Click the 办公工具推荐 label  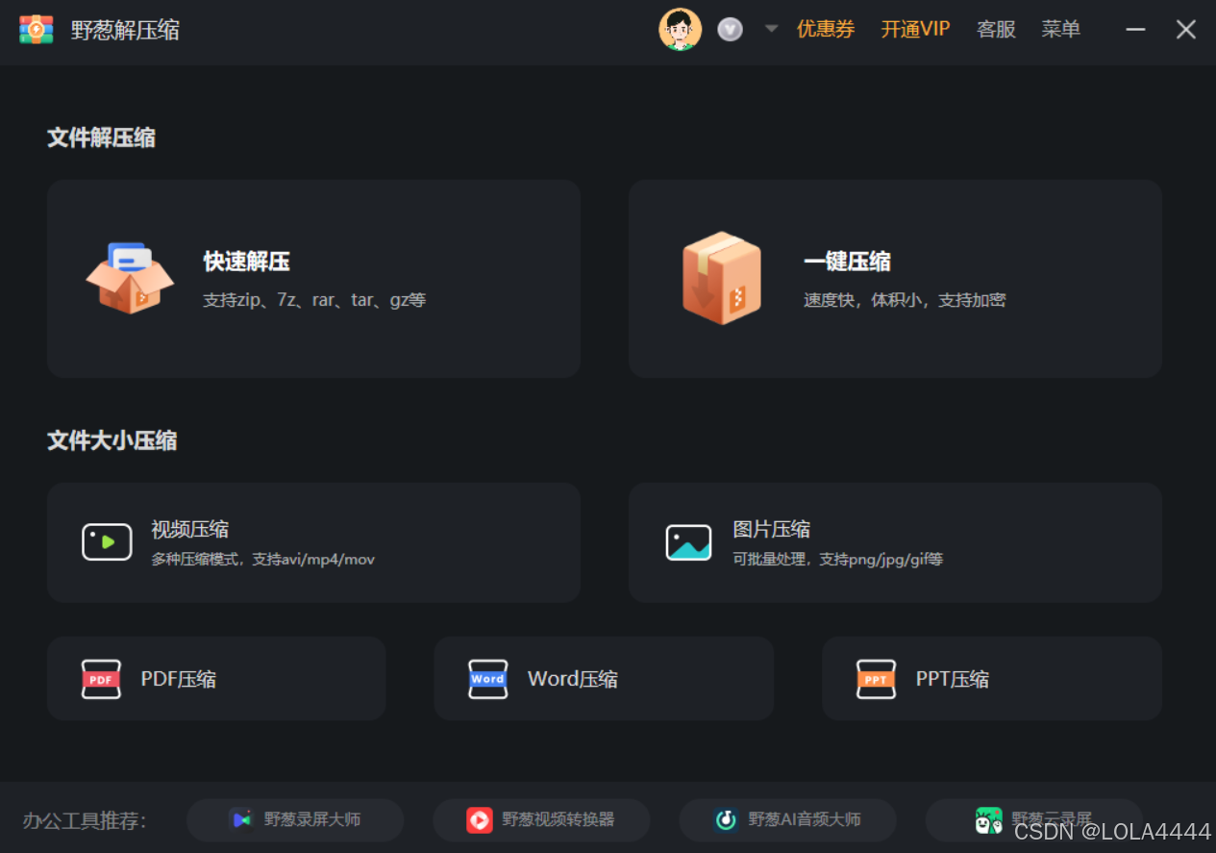click(85, 820)
